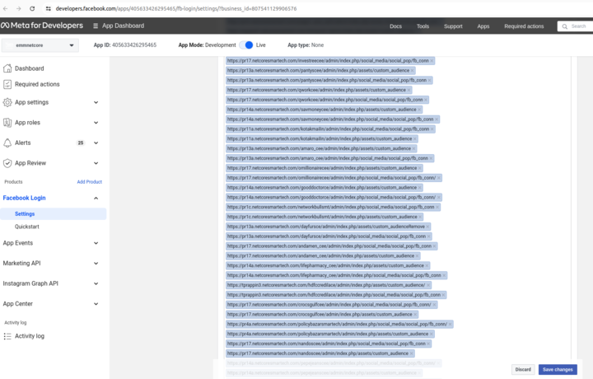This screenshot has height=379, width=593.
Task: Expand the App Events section
Action: click(x=96, y=243)
